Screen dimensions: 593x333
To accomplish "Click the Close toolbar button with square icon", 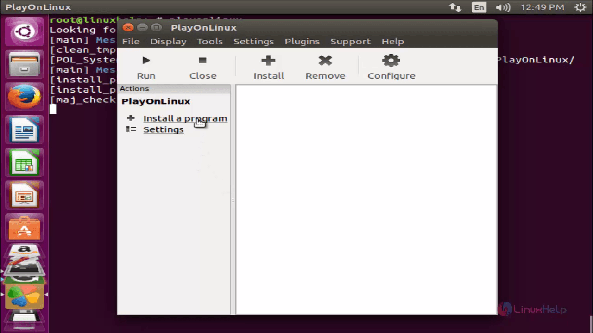I will point(202,68).
